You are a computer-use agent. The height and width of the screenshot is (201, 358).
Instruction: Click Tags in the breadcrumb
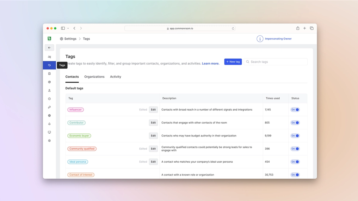[86, 39]
